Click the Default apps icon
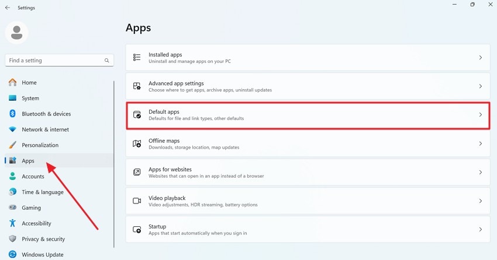 (x=137, y=115)
